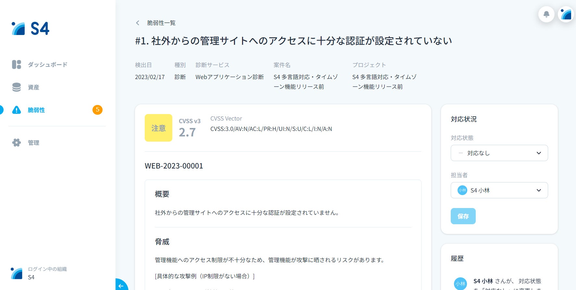Click the [具体的な攻撃例（IP制限がない場合）] line

tap(205, 276)
